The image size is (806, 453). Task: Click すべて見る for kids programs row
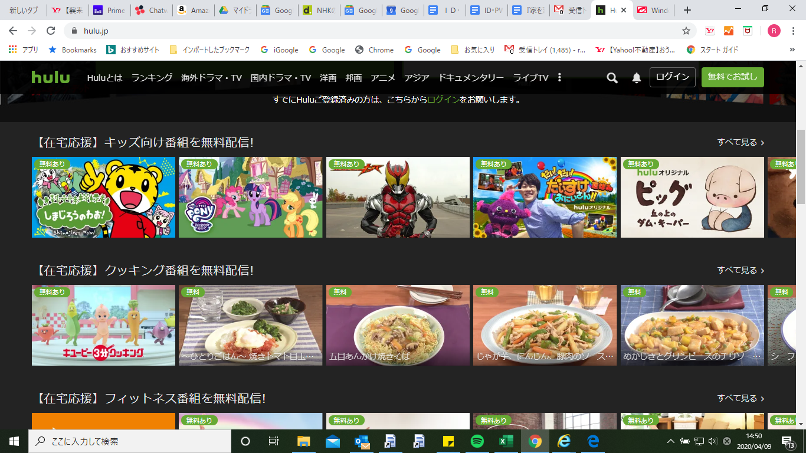(741, 142)
